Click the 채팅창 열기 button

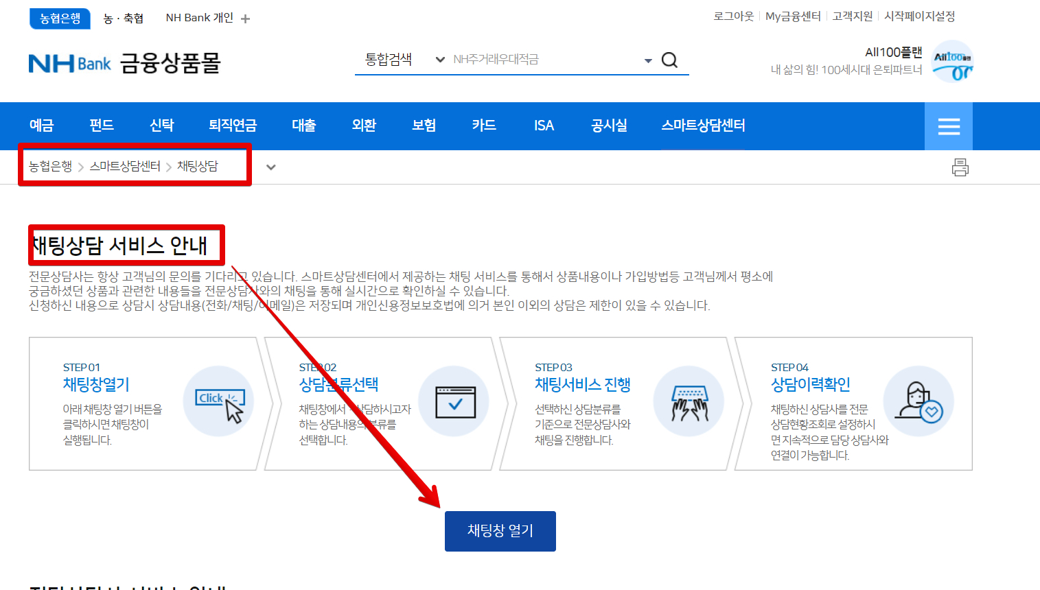pyautogui.click(x=500, y=531)
